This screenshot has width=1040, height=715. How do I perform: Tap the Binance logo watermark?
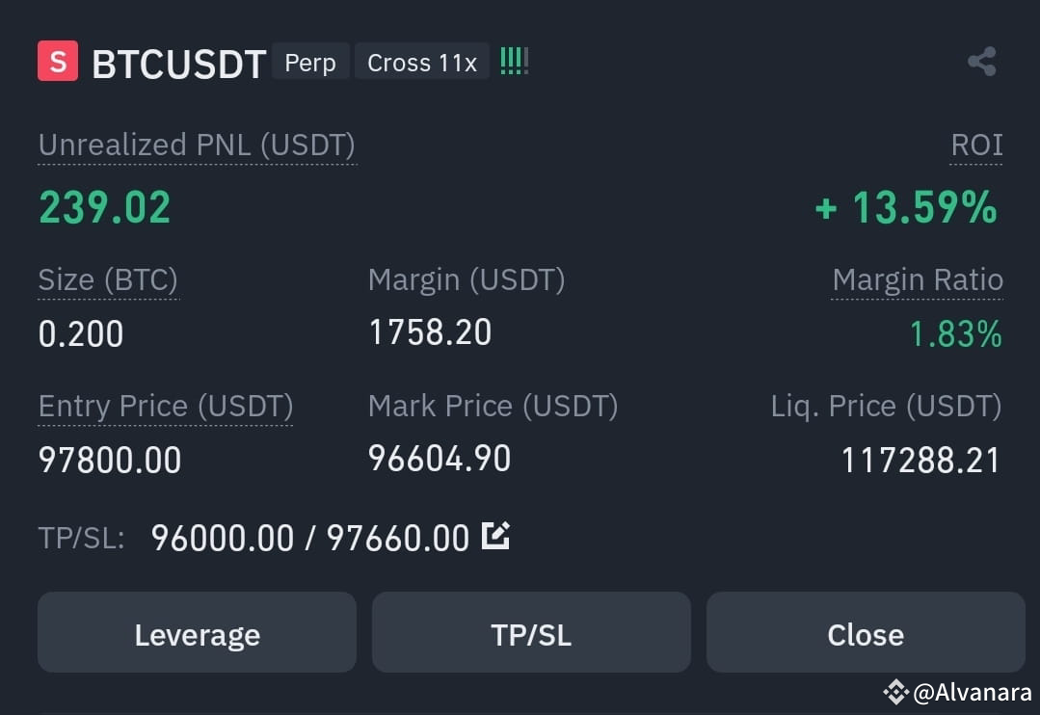pyautogui.click(x=896, y=693)
